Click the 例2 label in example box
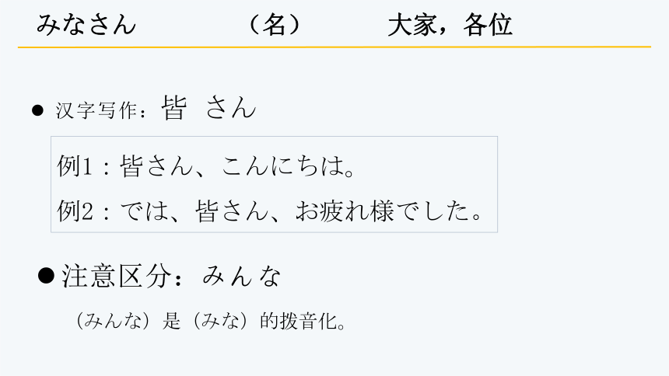The image size is (669, 376). [75, 211]
